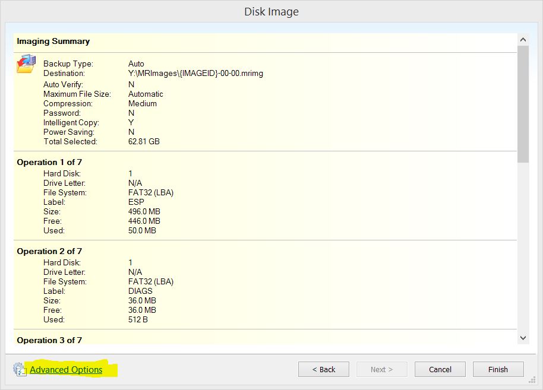This screenshot has width=543, height=390.
Task: Click the Disk Image title bar
Action: point(271,12)
